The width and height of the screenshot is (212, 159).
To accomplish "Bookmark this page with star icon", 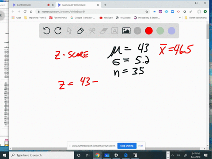I will click(x=147, y=11).
